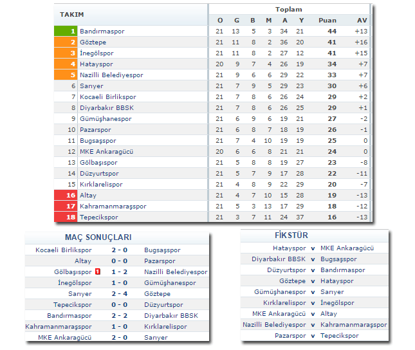Click the Puan column header
Screen dimensions: 415x350
(x=327, y=20)
